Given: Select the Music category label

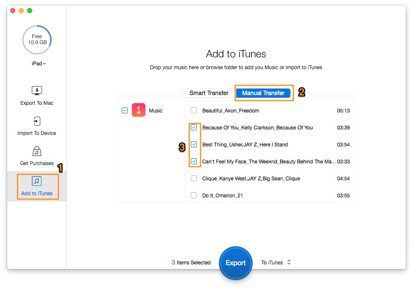Looking at the screenshot, I should click(156, 110).
